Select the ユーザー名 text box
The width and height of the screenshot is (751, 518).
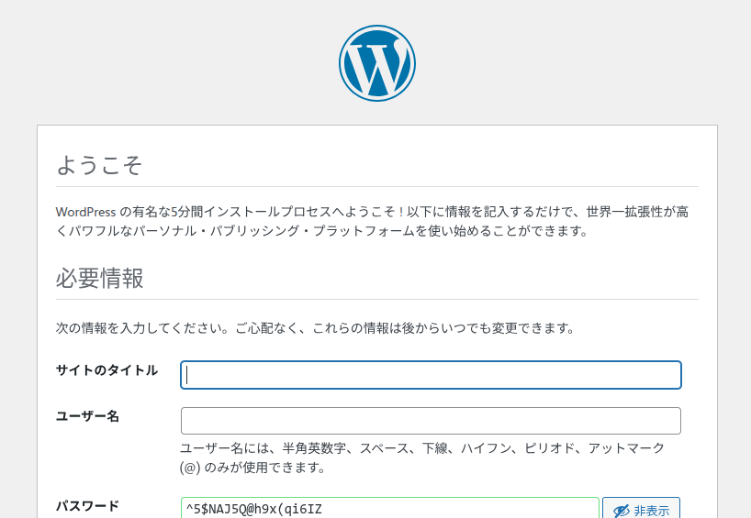point(431,421)
